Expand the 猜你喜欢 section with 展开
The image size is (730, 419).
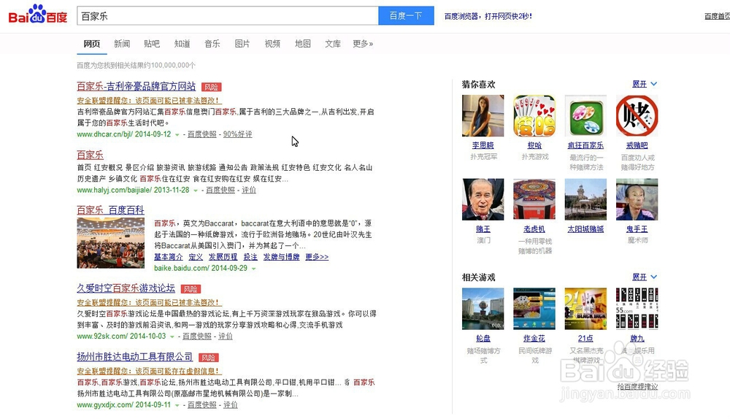point(645,84)
